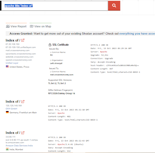Click the Germany flag icon
The width and height of the screenshot is (155, 153).
[7, 112]
